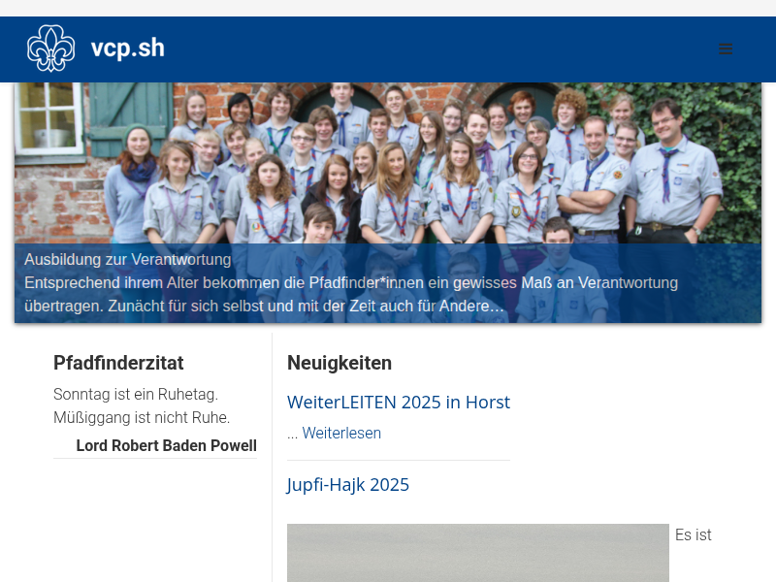Click the divider line below Weiterlesen
This screenshot has height=582, width=776.
point(398,460)
